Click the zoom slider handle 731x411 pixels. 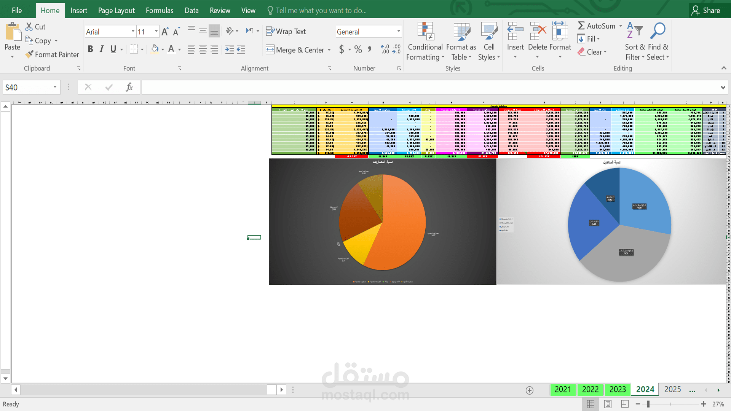tap(648, 404)
